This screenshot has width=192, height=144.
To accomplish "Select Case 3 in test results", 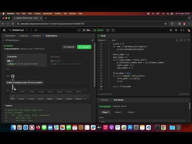I will click(x=130, y=112).
